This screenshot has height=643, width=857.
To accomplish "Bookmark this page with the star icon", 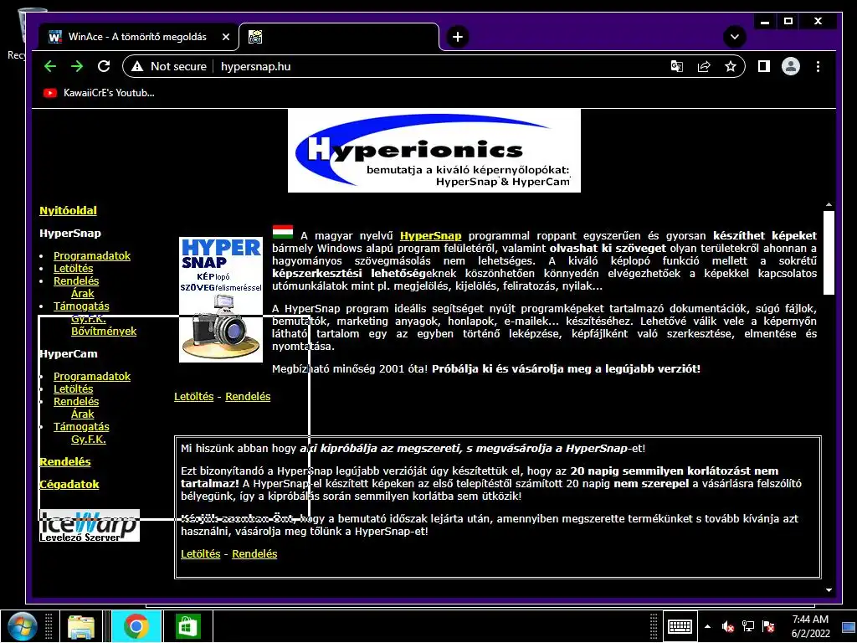I will click(730, 67).
